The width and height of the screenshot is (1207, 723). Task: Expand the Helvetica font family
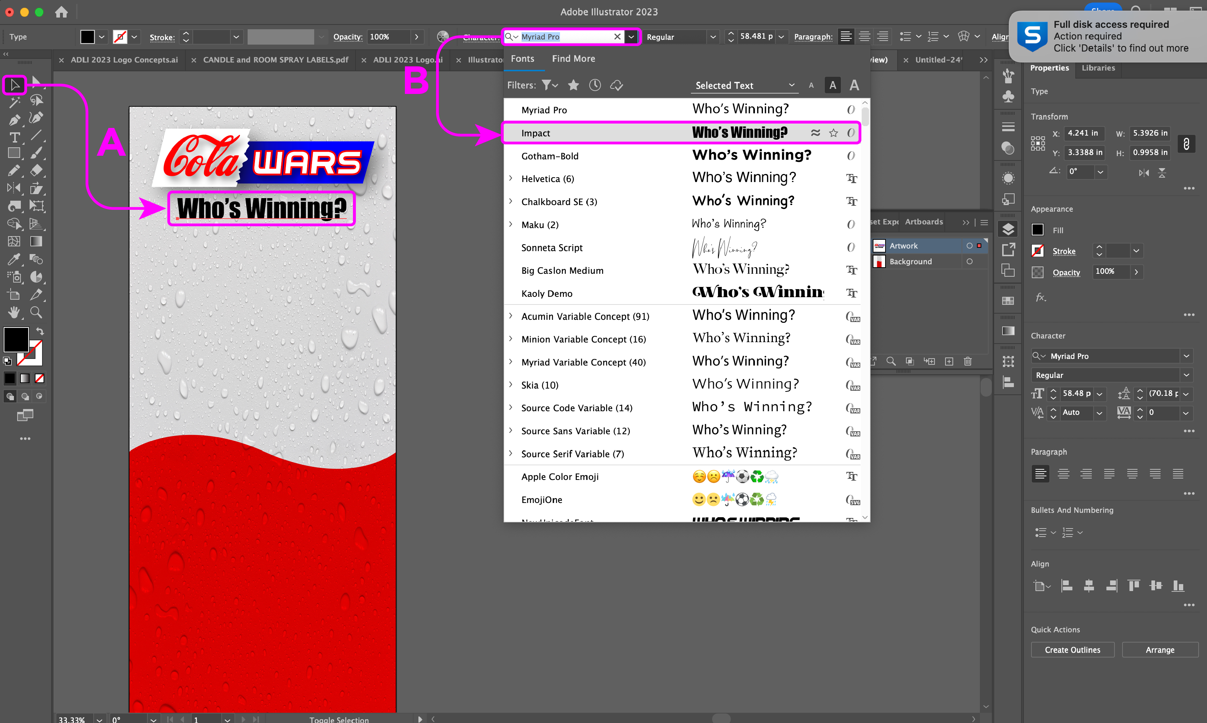510,178
